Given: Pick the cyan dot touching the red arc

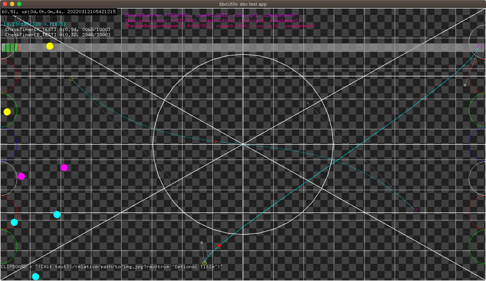Looking at the screenshot, I should point(14,222).
